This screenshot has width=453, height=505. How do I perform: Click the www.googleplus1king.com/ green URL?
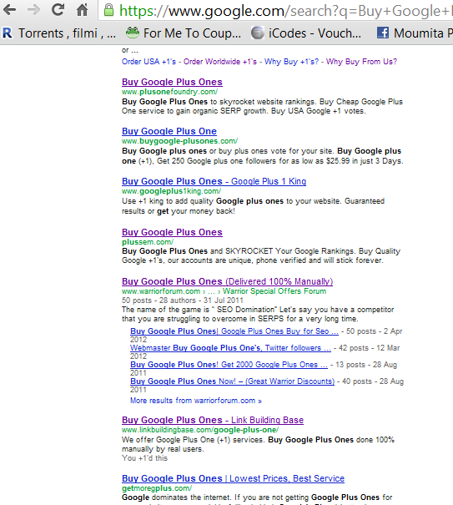tap(171, 191)
